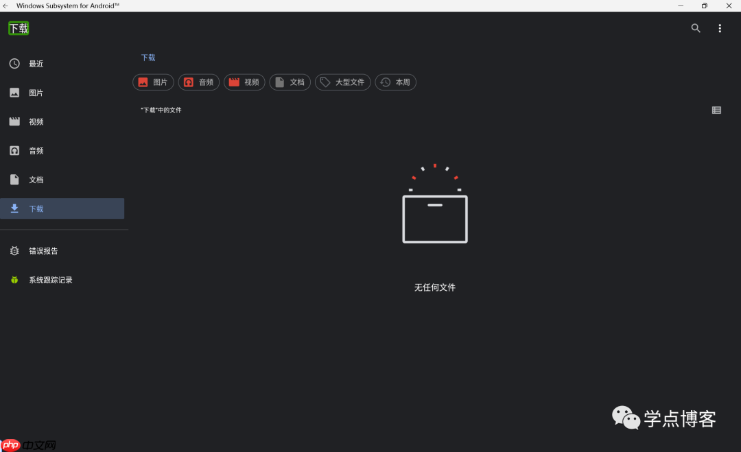Toggle the 大型文件 (Large files) filter
Image resolution: width=741 pixels, height=452 pixels.
click(x=342, y=82)
